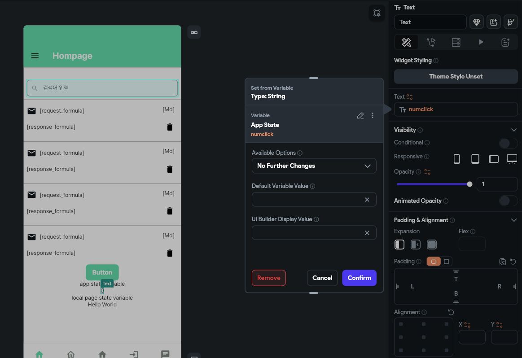Click the add-to-component icon beside diamond

pos(493,22)
